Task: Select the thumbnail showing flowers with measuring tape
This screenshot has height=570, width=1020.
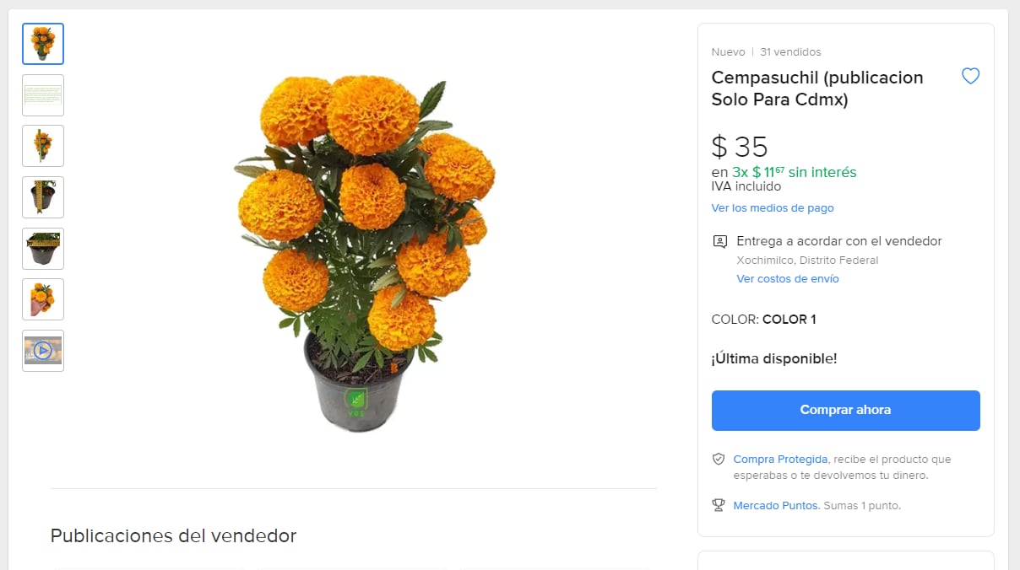Action: click(42, 145)
